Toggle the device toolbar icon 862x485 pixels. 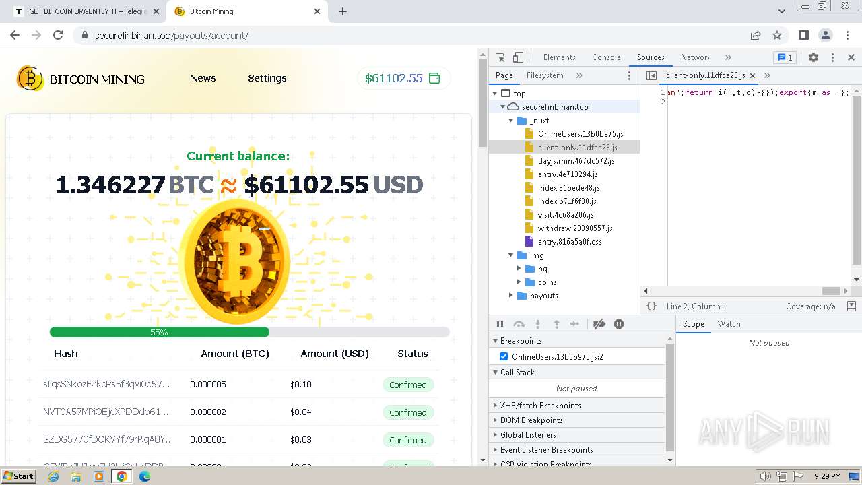518,57
